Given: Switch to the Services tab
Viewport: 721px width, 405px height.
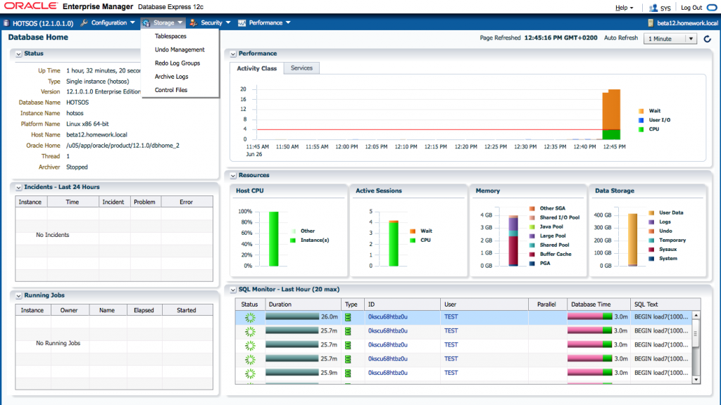Looking at the screenshot, I should click(302, 68).
